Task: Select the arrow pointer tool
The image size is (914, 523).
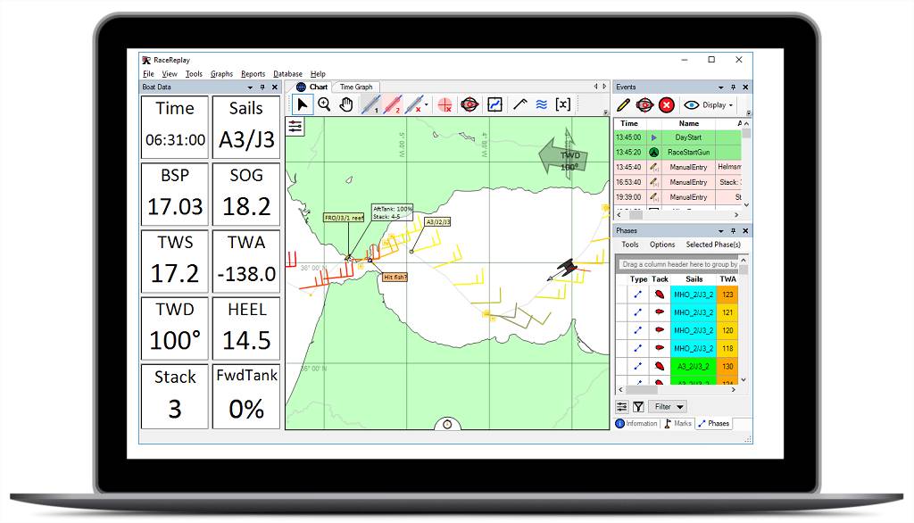Action: coord(303,104)
